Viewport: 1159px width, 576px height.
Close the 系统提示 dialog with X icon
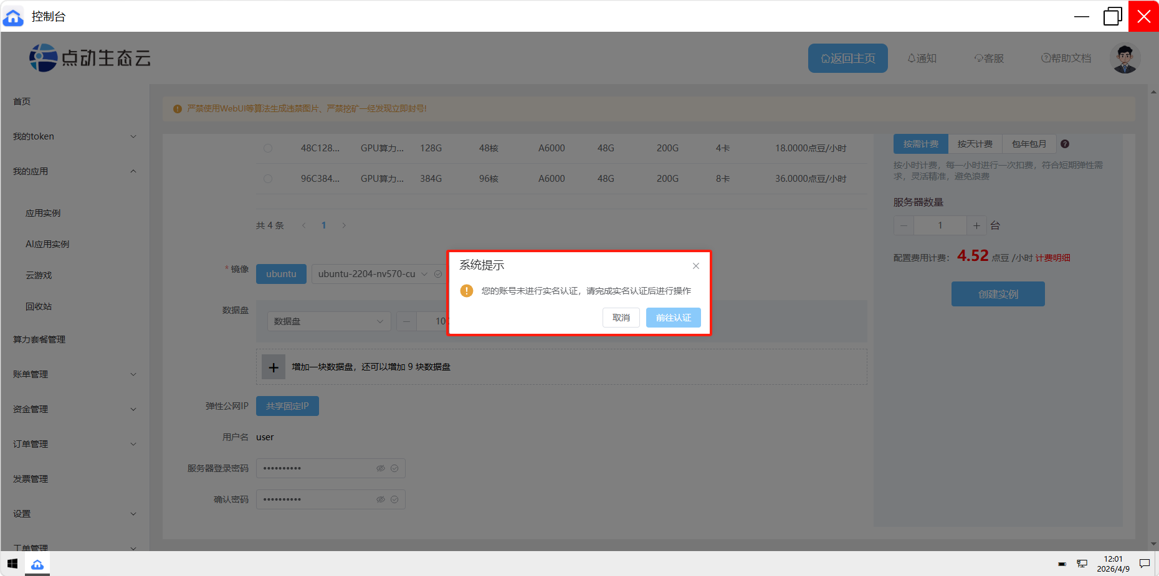coord(695,266)
